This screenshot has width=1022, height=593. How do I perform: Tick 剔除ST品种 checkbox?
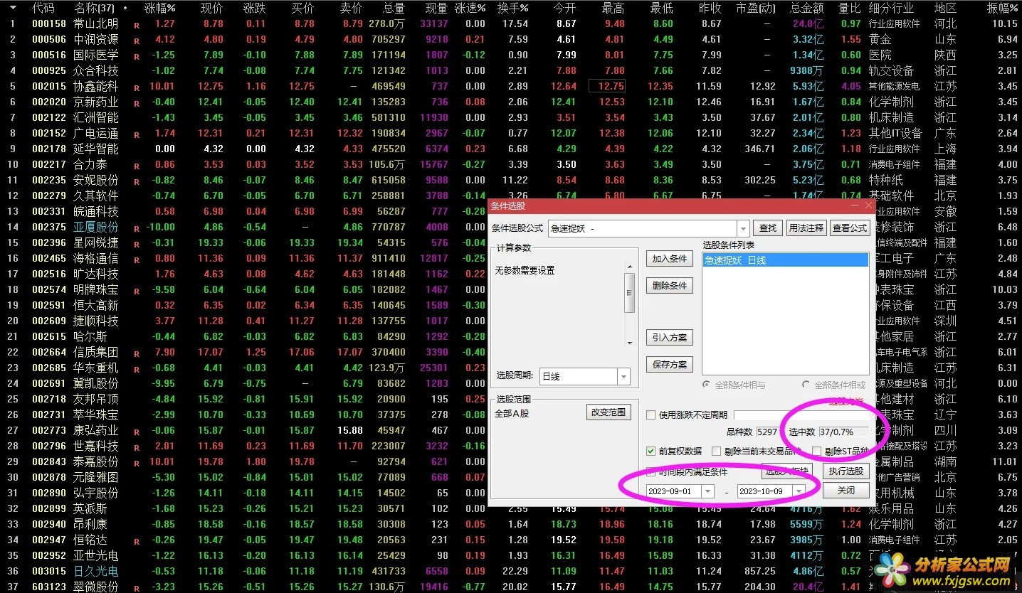coord(816,451)
